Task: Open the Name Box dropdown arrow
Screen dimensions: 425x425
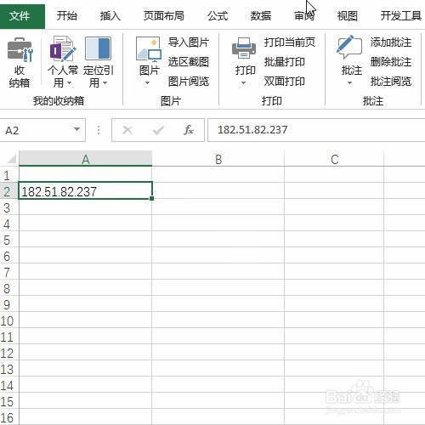Action: pos(76,129)
